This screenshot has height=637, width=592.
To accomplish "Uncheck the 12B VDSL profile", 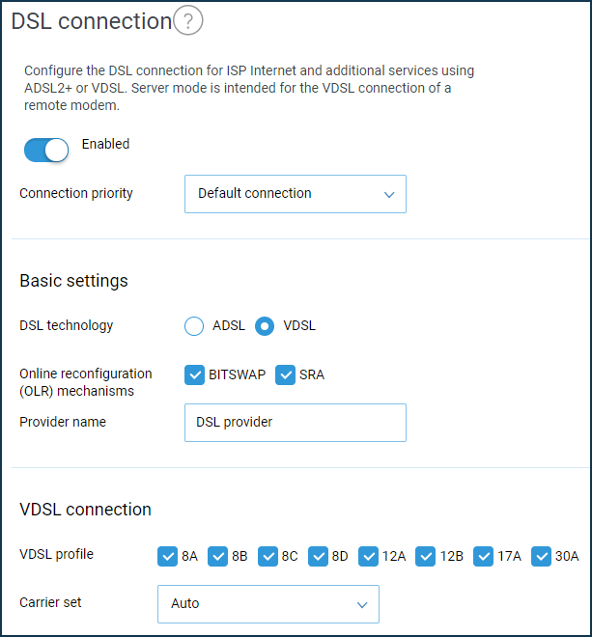I will click(x=425, y=556).
